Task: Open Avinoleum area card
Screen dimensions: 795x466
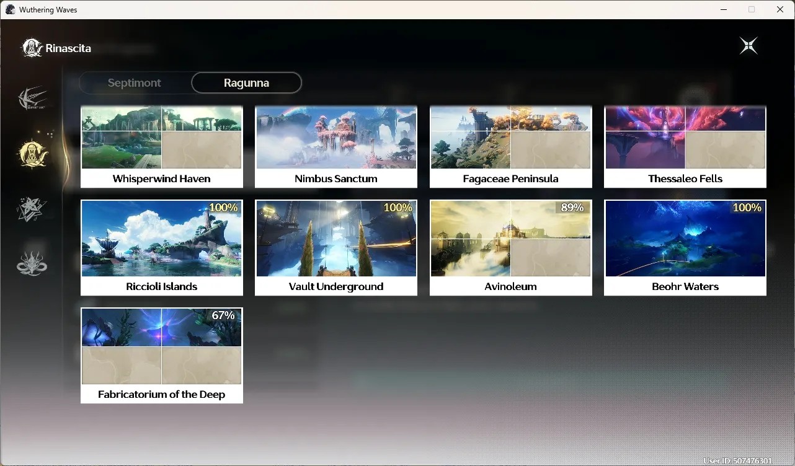Action: pos(511,248)
